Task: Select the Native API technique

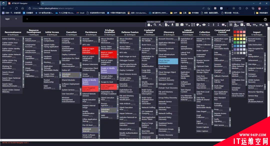Action: (71, 70)
